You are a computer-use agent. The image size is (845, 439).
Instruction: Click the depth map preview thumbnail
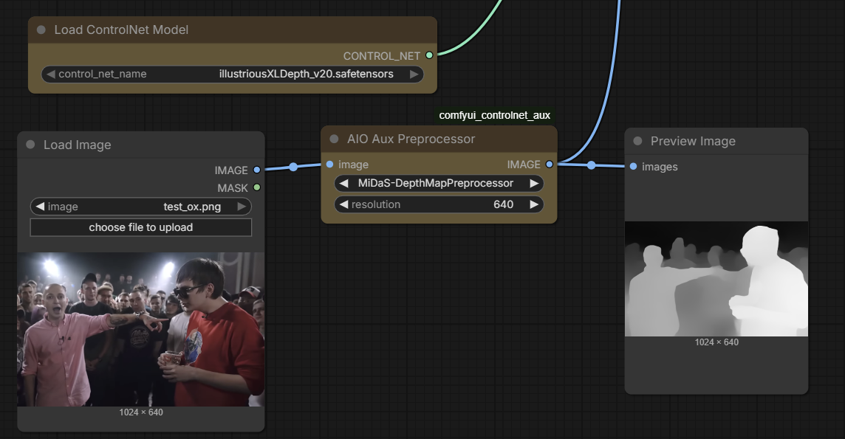click(716, 279)
